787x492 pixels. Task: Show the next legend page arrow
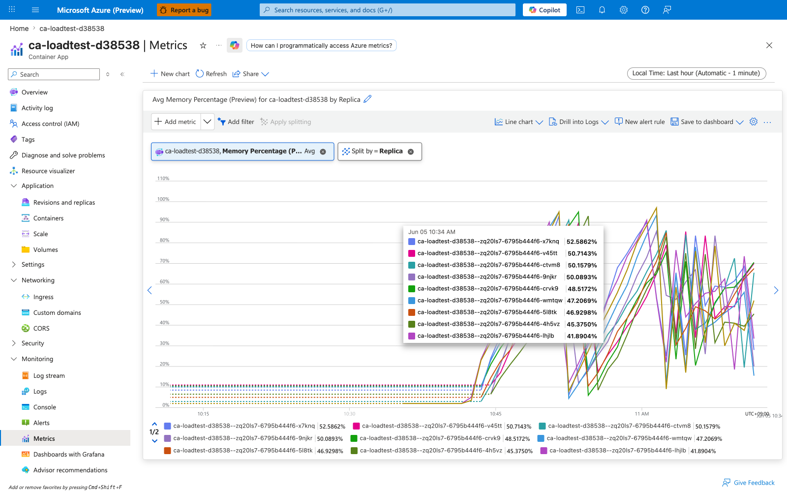click(154, 441)
